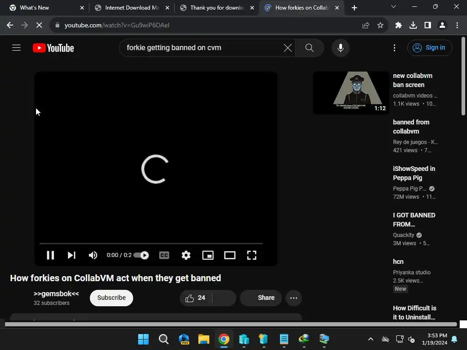Enable miniplayer mode
Screen dimensions: 467x350
pos(208,255)
